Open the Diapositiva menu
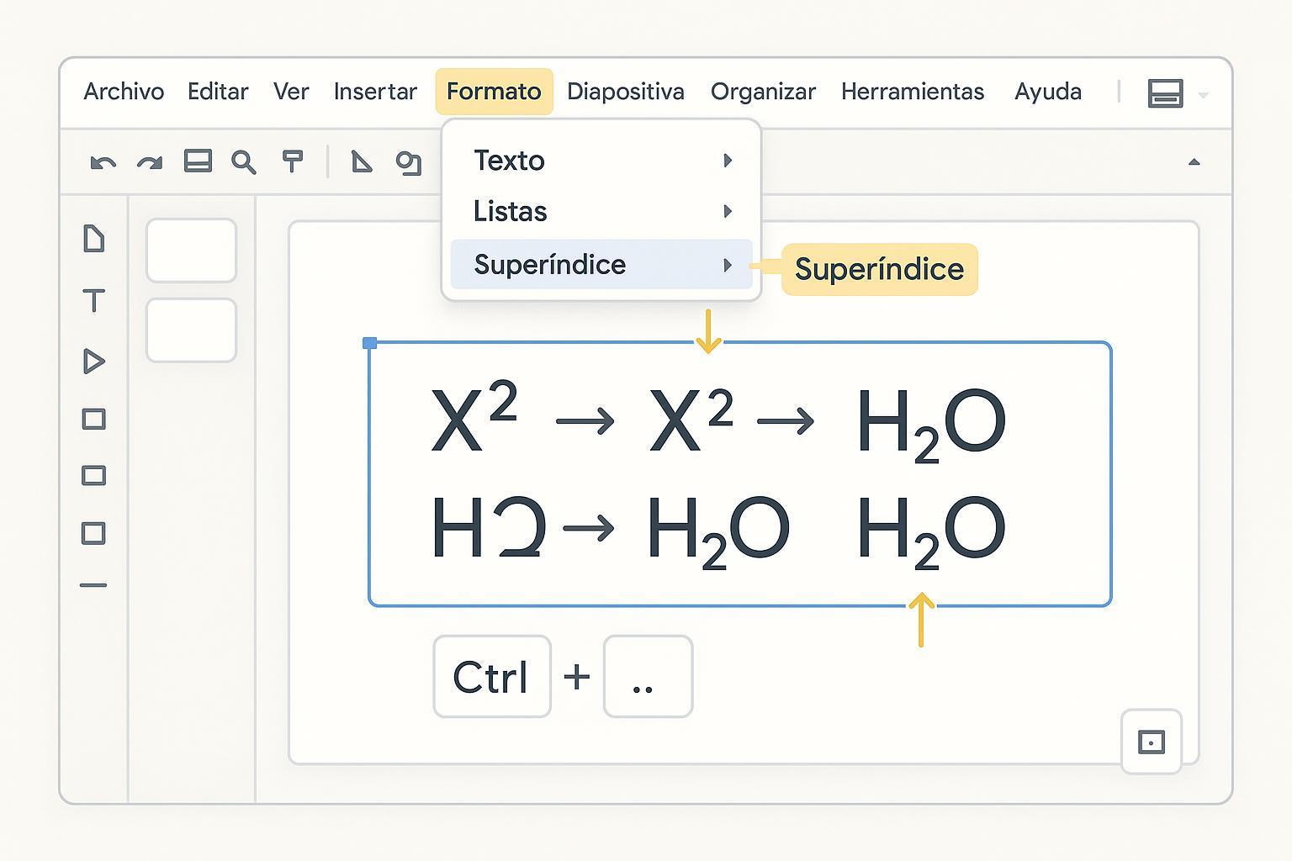The width and height of the screenshot is (1292, 861). point(625,92)
